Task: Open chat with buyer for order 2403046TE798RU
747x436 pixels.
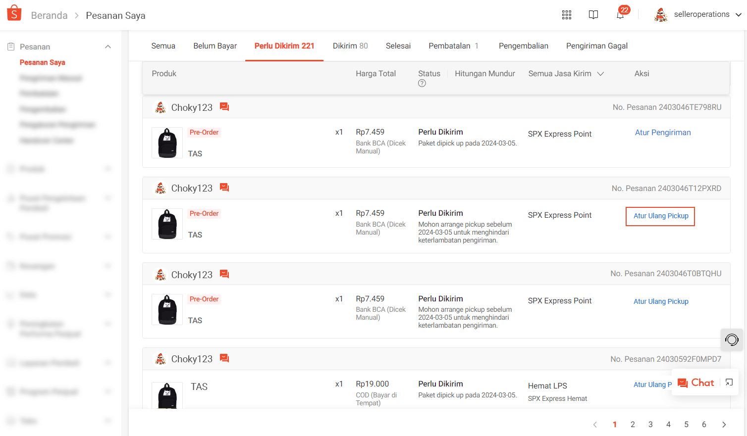Action: (224, 107)
